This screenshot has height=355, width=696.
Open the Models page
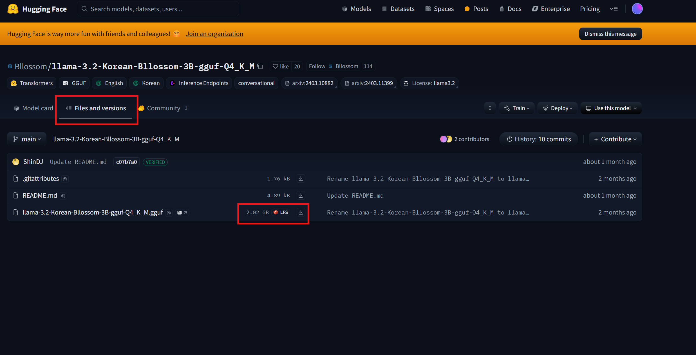click(357, 9)
